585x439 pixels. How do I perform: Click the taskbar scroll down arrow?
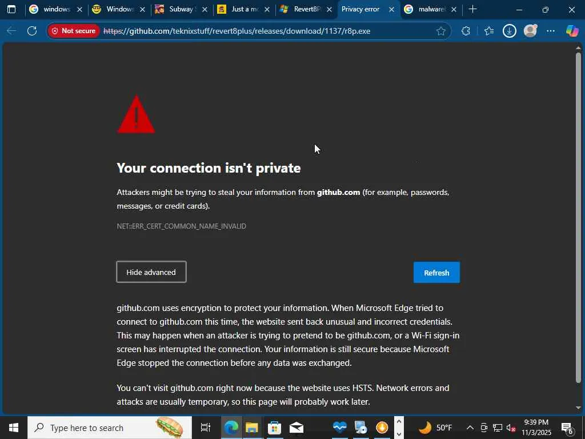[x=398, y=434]
